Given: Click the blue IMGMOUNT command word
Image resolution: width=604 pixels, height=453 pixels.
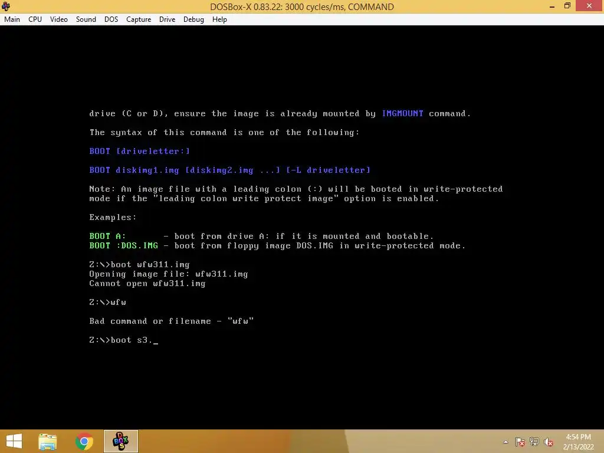Looking at the screenshot, I should coord(402,114).
